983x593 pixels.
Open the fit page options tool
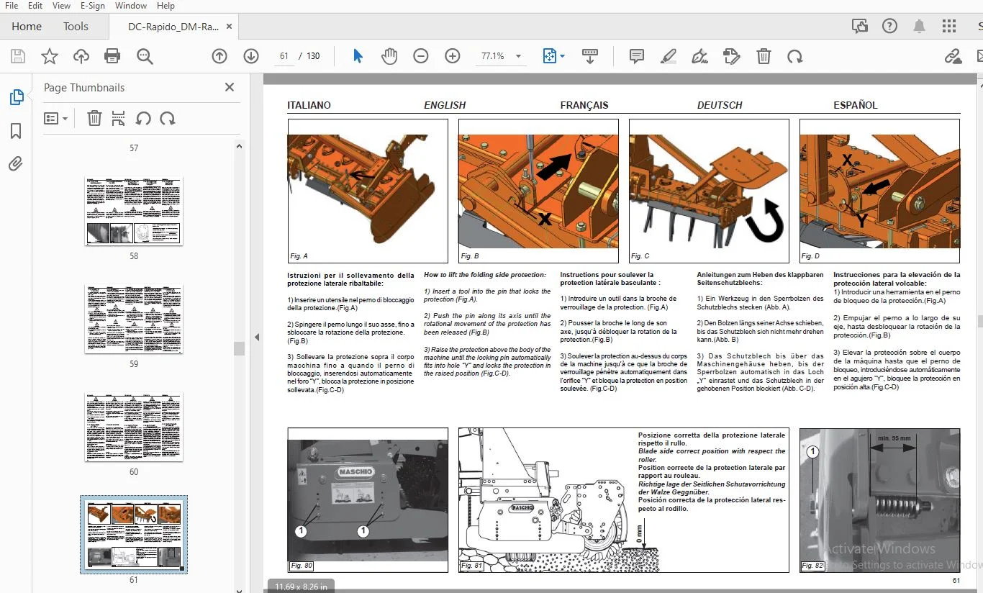pyautogui.click(x=550, y=56)
